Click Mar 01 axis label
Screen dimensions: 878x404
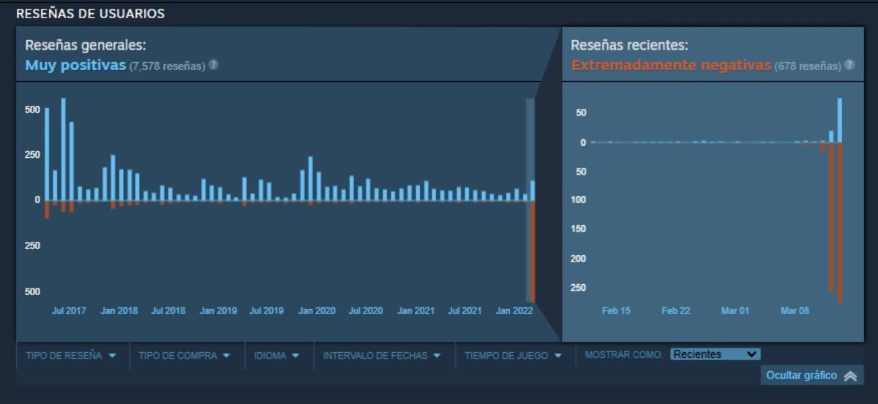(x=735, y=310)
